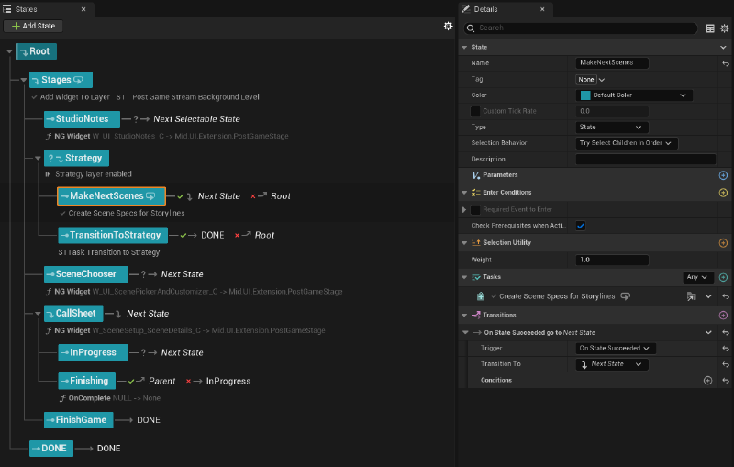
Task: Reset the Name field to default
Action: [726, 63]
